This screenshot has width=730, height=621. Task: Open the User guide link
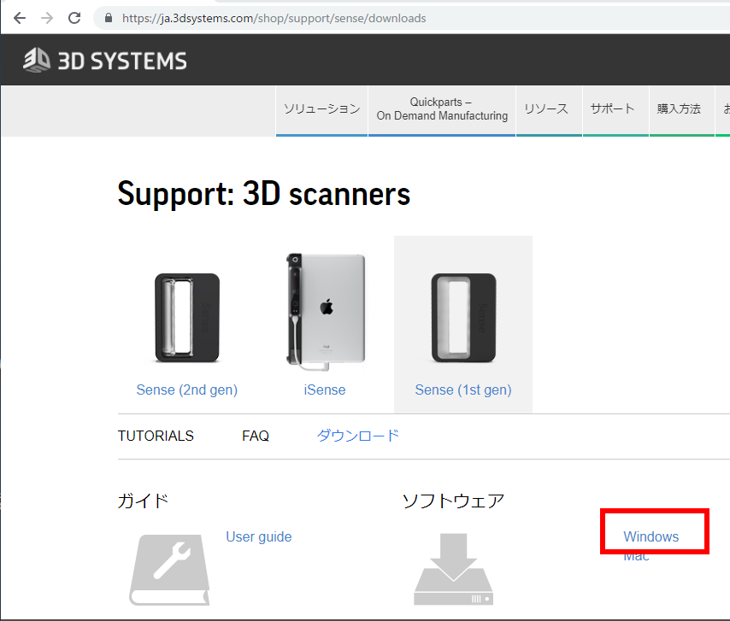(259, 536)
